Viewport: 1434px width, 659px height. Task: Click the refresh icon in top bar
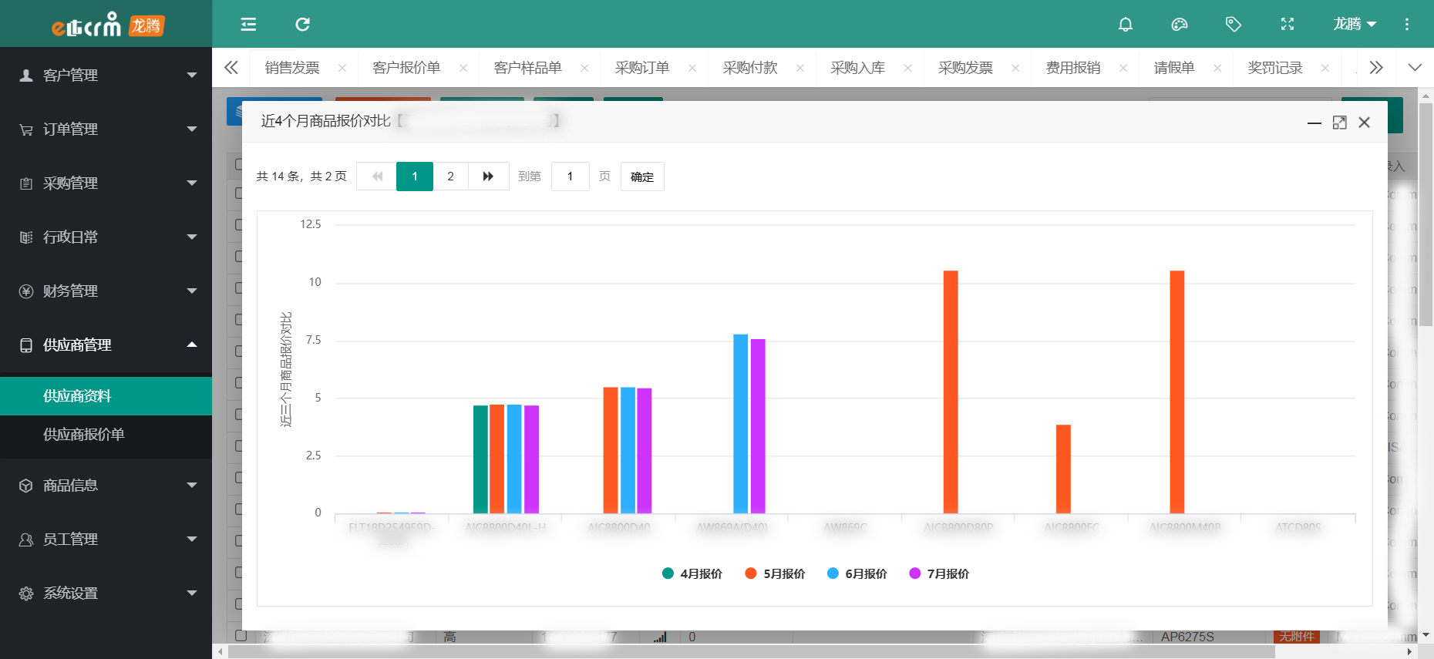click(x=302, y=25)
